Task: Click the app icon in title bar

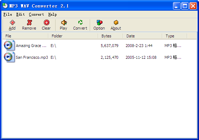Action: coord(5,6)
